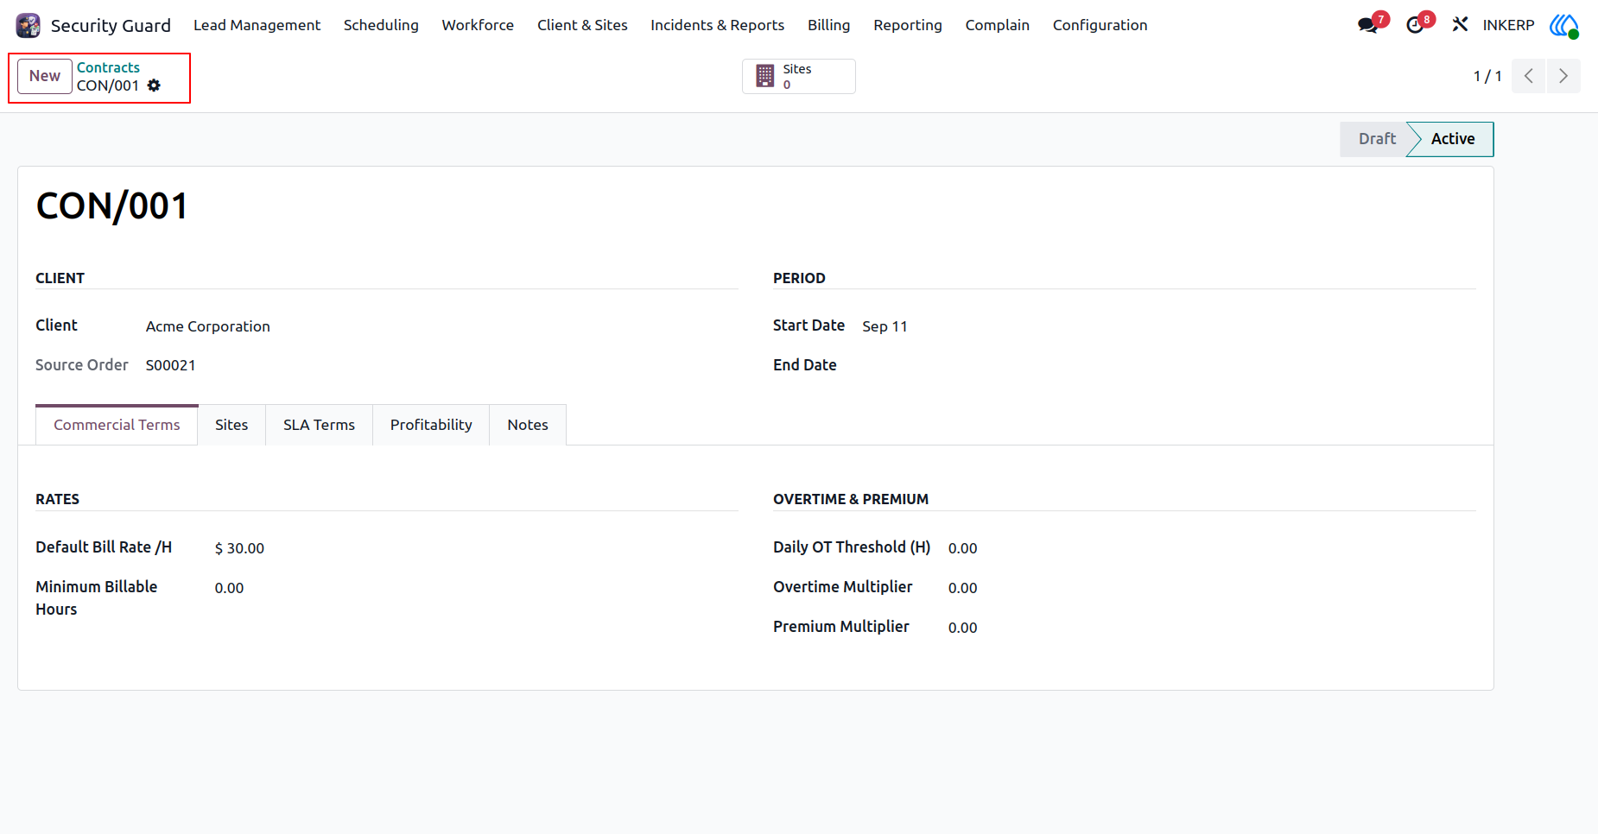Edit the Daily OT Threshold value
Screen dimensions: 1598x834
(x=962, y=548)
